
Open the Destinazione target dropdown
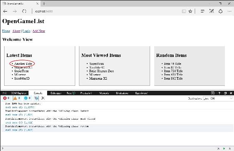click(218, 99)
